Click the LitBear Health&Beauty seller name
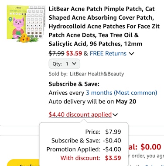This screenshot has height=166, width=164. tap(97, 74)
